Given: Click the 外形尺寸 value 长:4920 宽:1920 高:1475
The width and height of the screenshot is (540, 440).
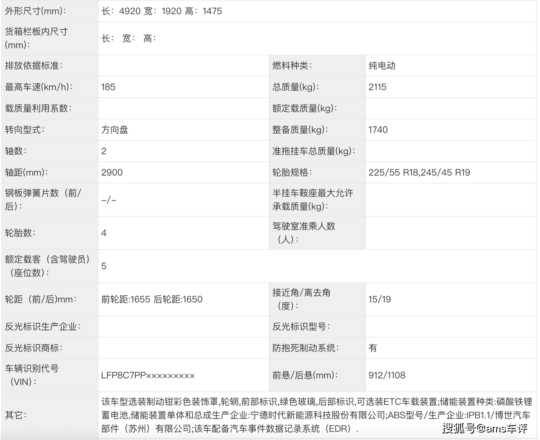Looking at the screenshot, I should tap(162, 11).
